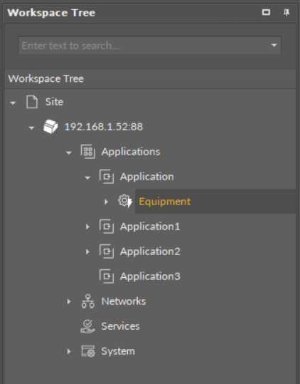This screenshot has height=384, width=300.
Task: Click the Applications grid icon
Action: (88, 152)
